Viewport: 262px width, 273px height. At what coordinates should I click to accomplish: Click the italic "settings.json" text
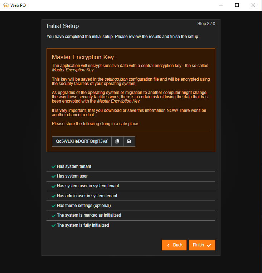[x=116, y=79]
